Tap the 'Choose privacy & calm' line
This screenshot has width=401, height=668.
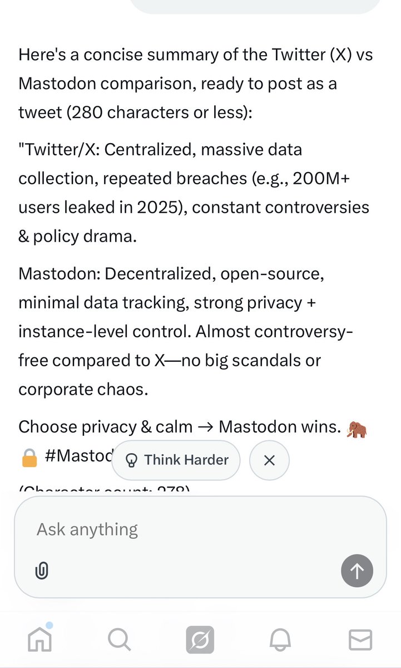(106, 427)
